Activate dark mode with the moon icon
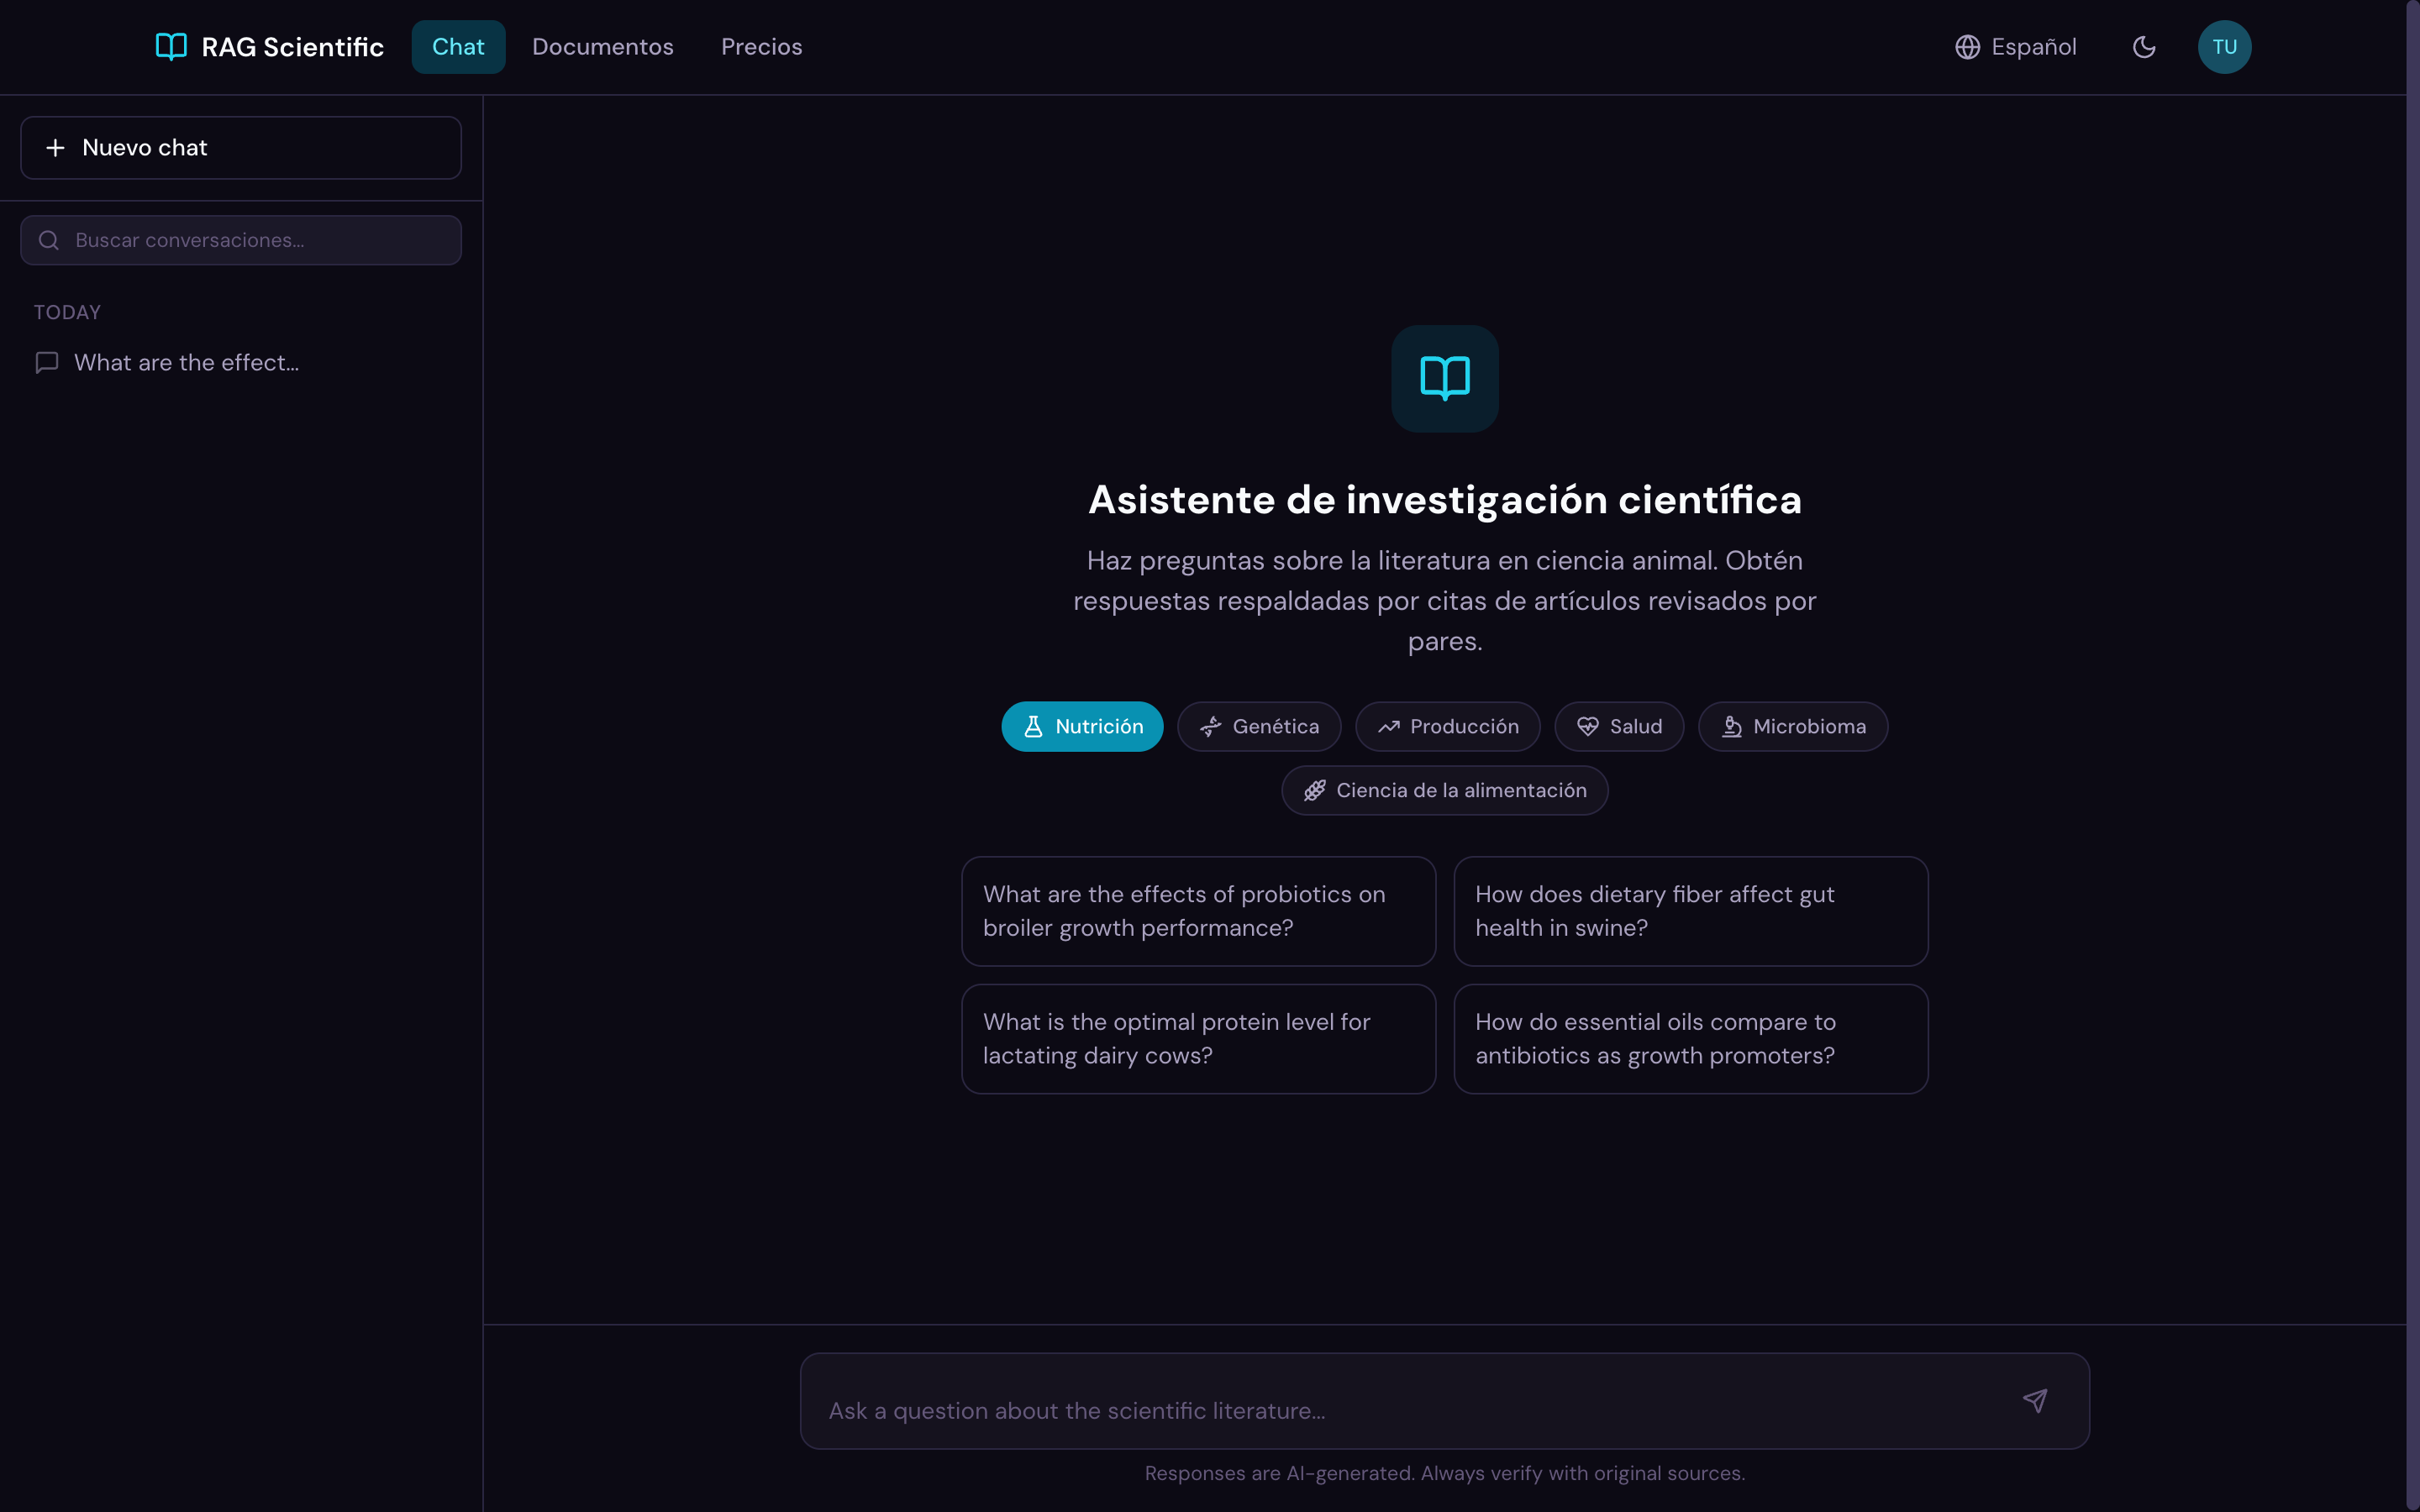The width and height of the screenshot is (2420, 1512). (x=2143, y=46)
